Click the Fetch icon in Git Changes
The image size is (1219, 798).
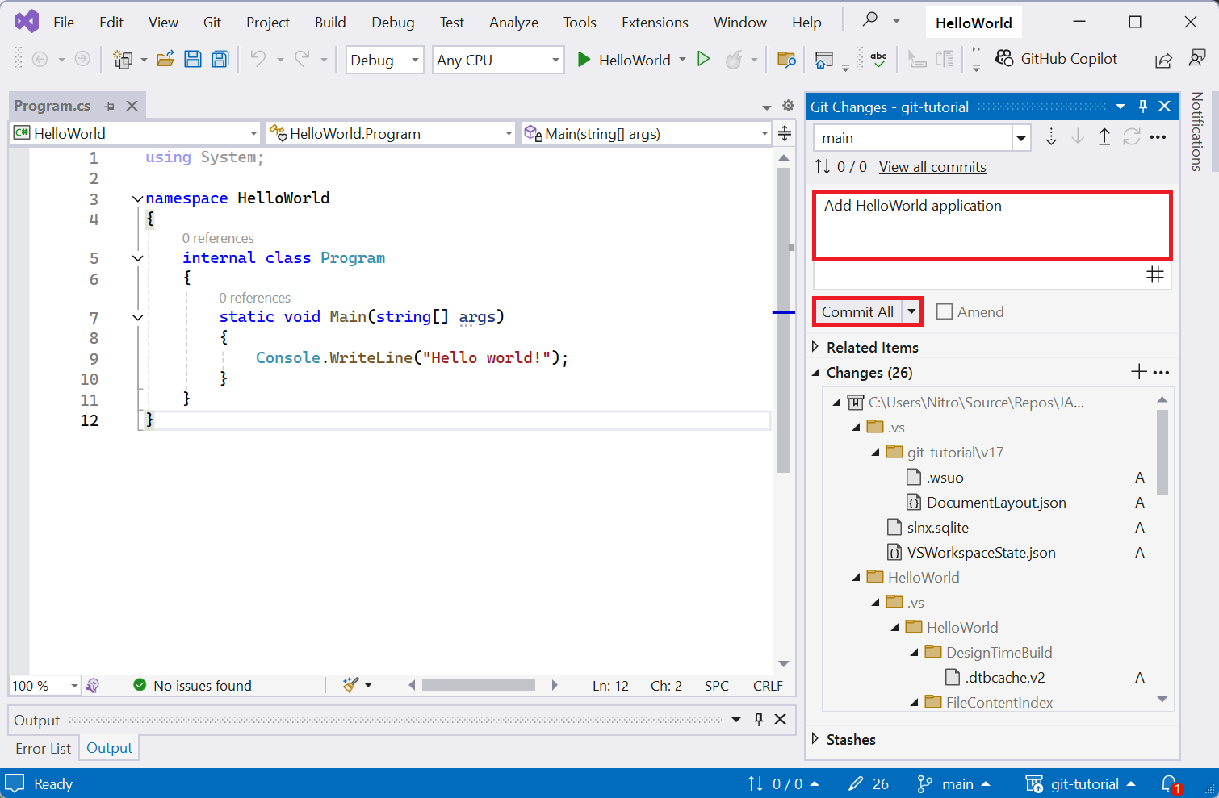(1050, 137)
